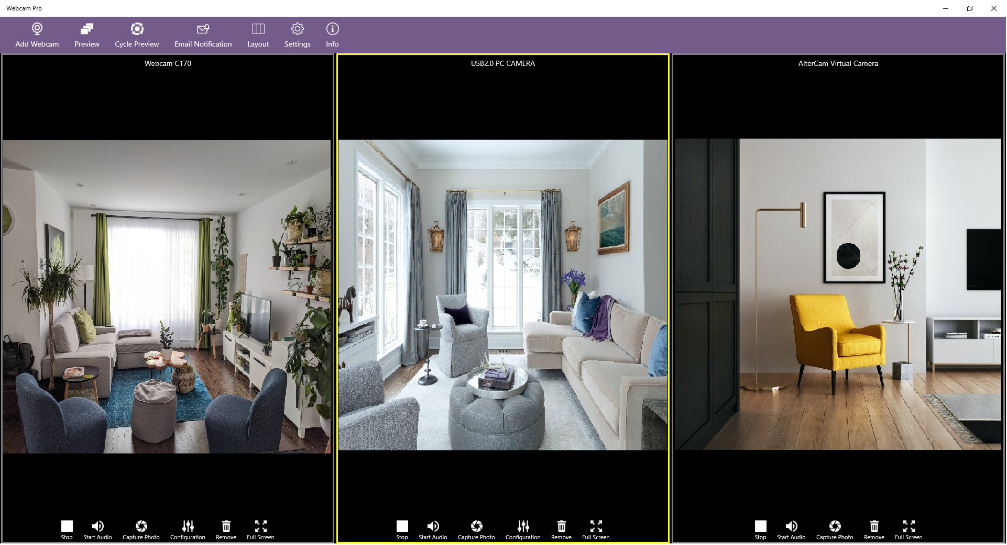
Task: Capture a photo from AlterCam Virtual Camera
Action: click(834, 528)
